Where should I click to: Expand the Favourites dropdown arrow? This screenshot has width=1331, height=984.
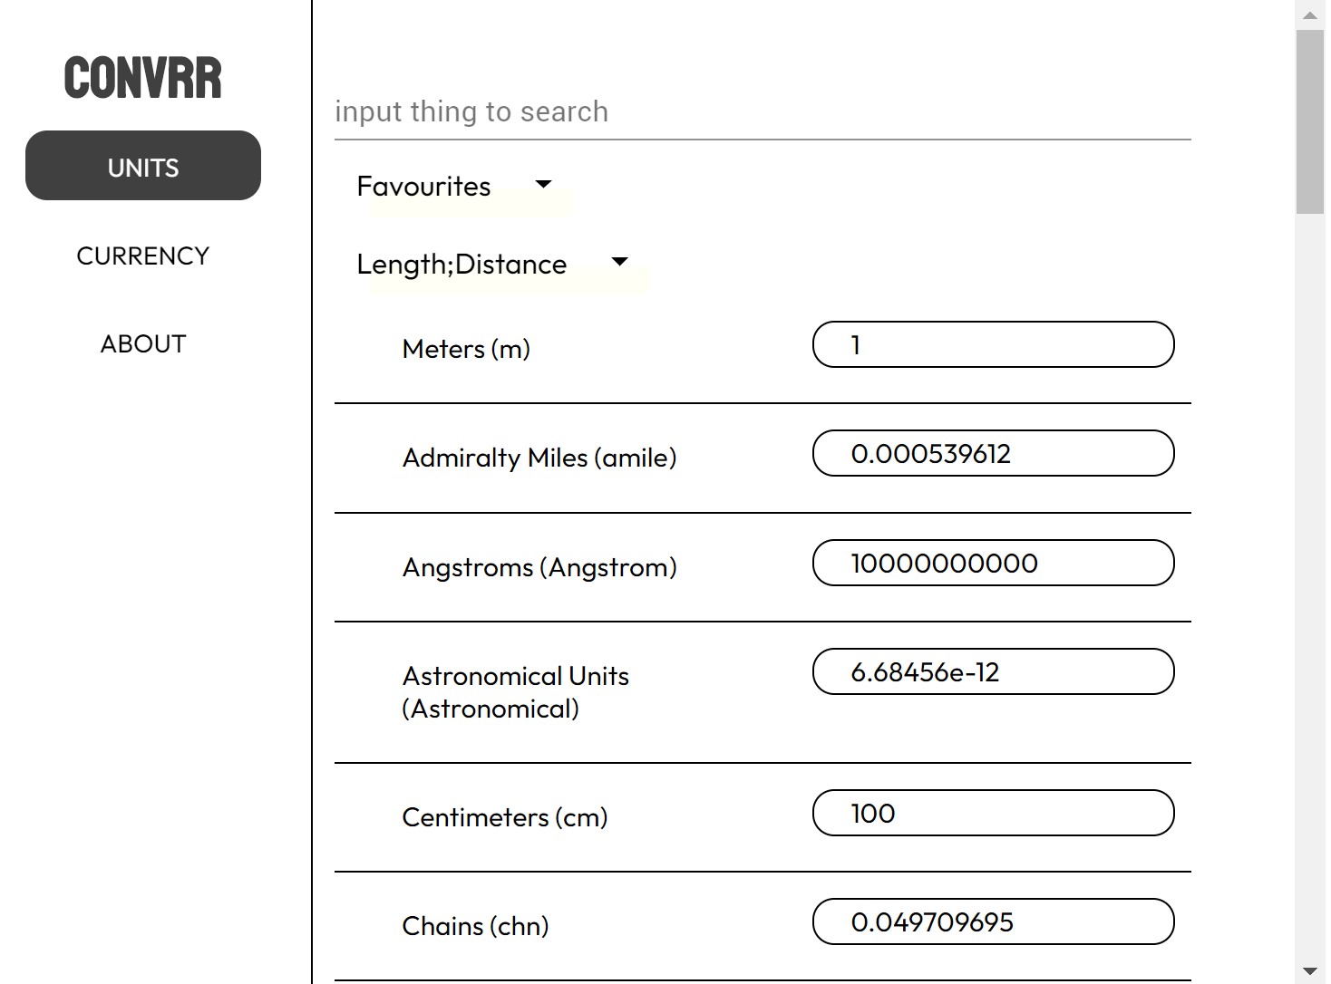pos(543,184)
